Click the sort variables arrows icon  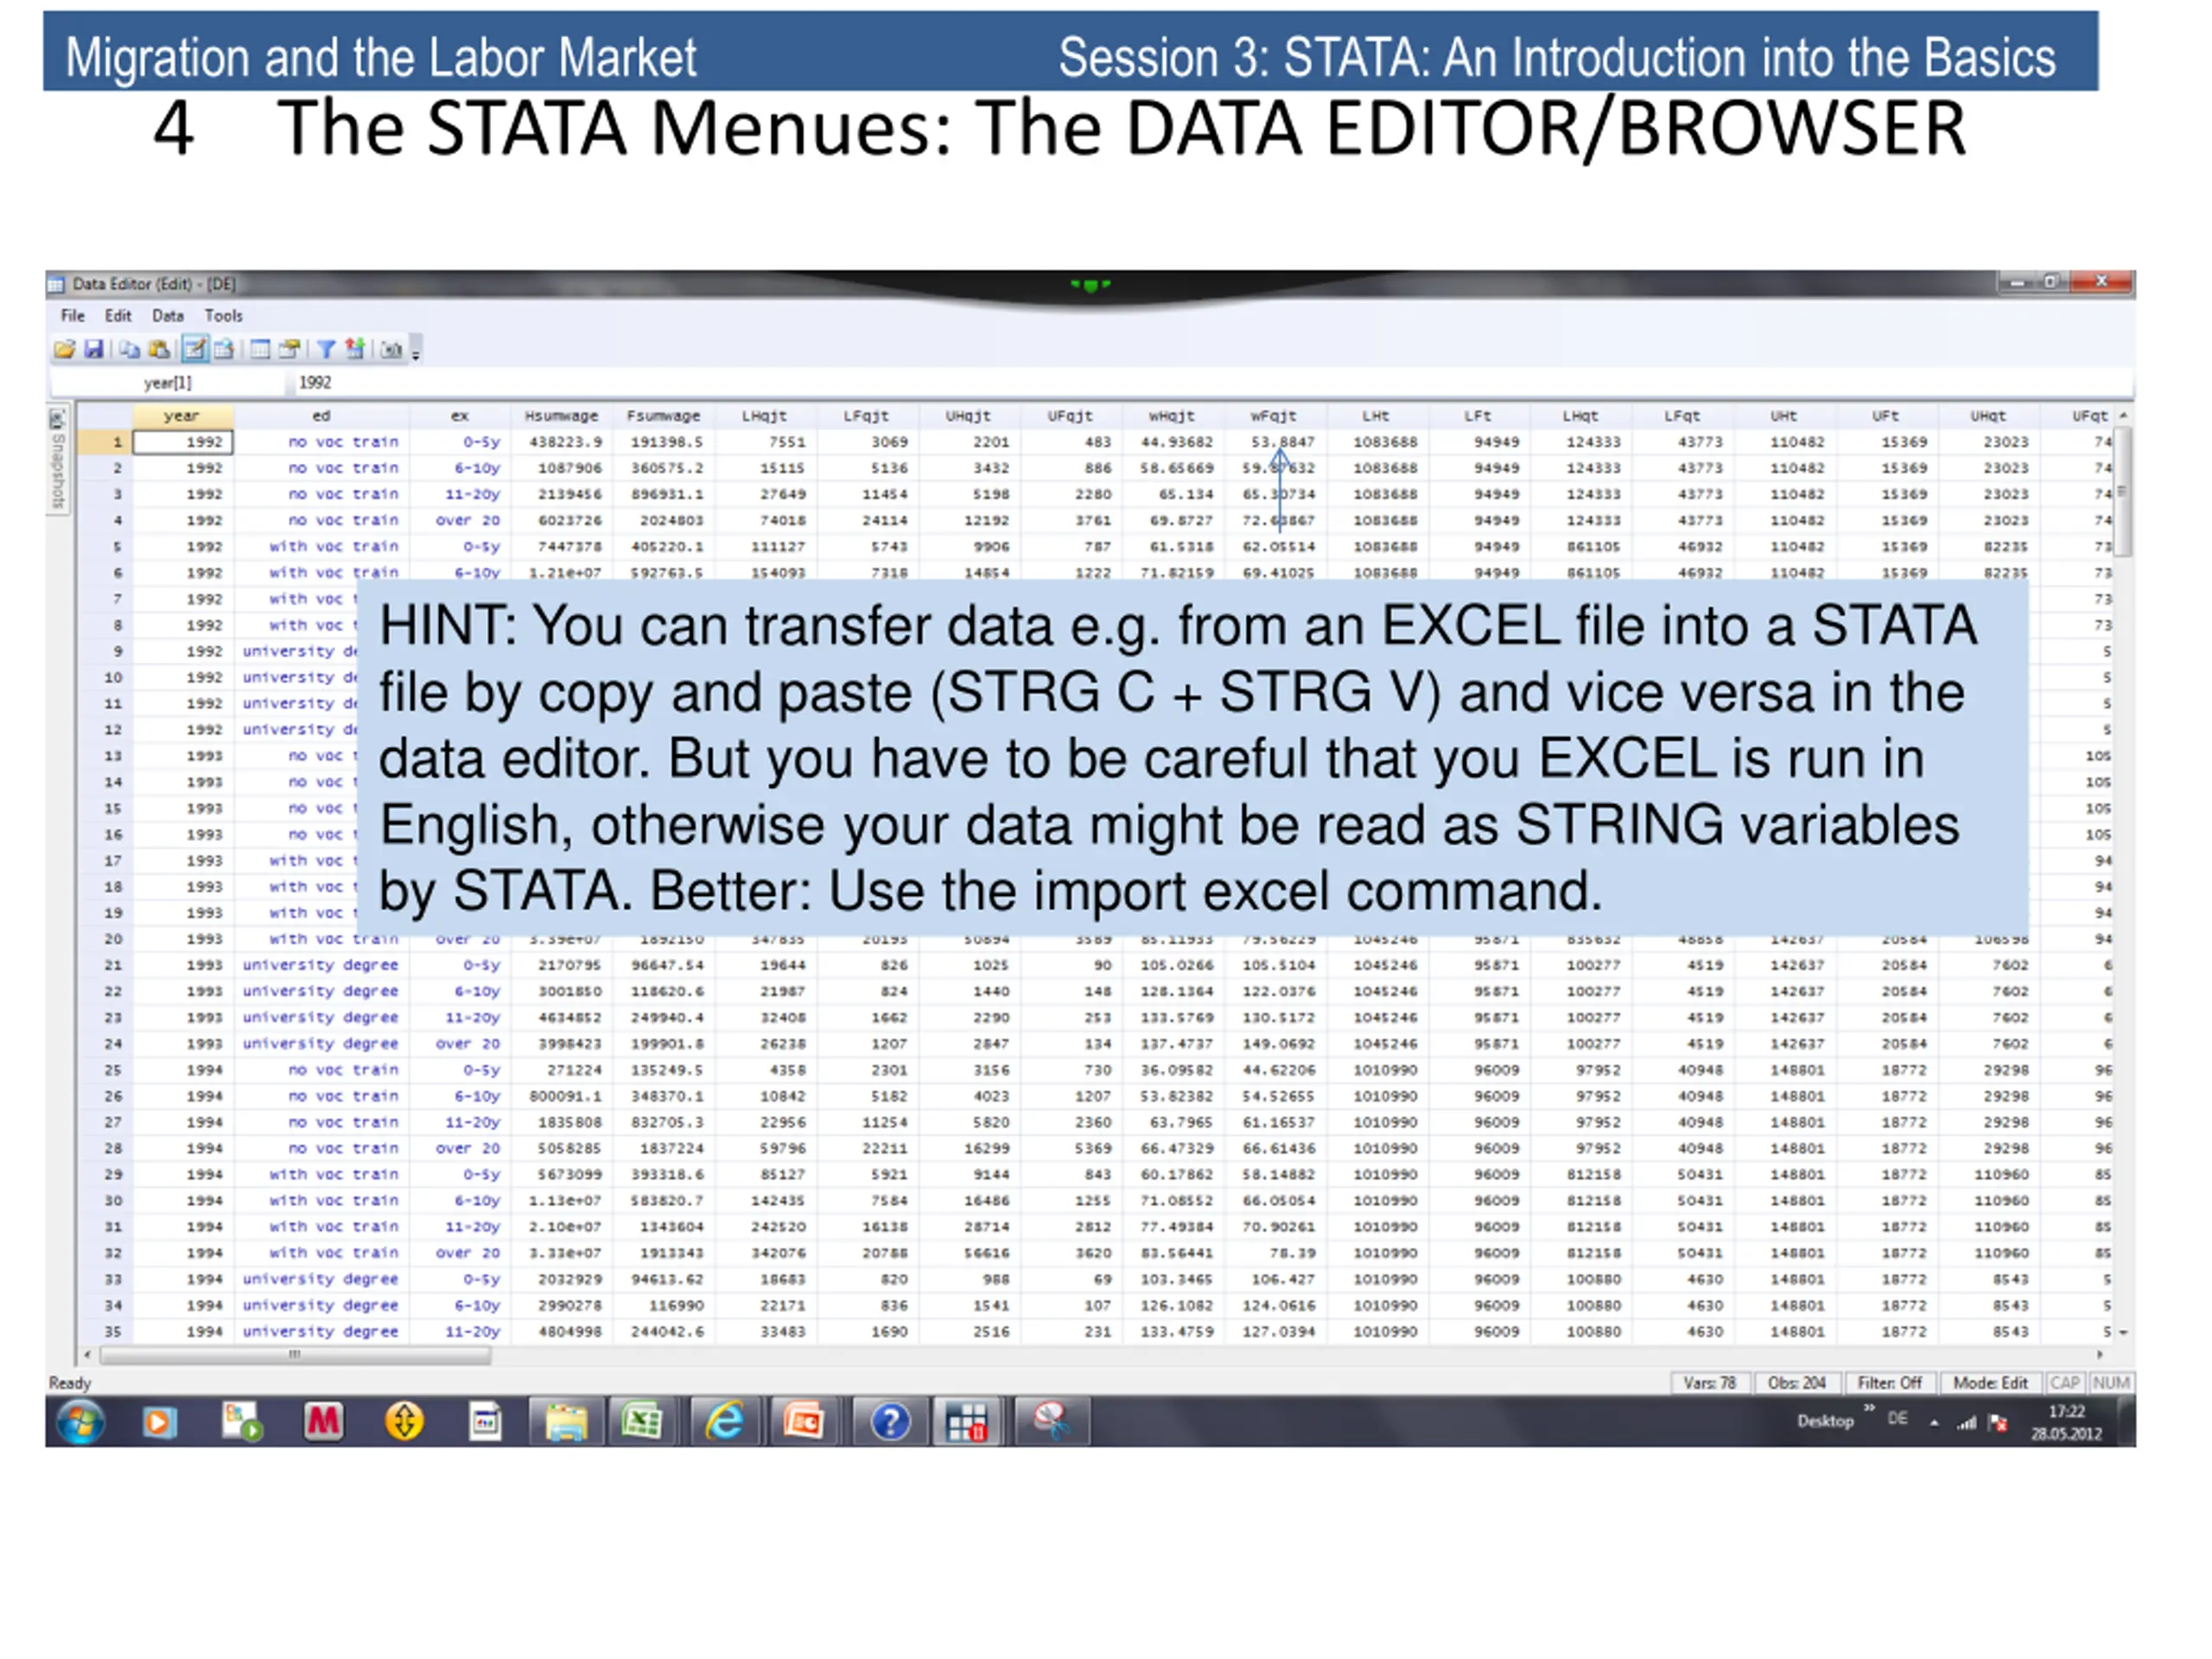(354, 349)
